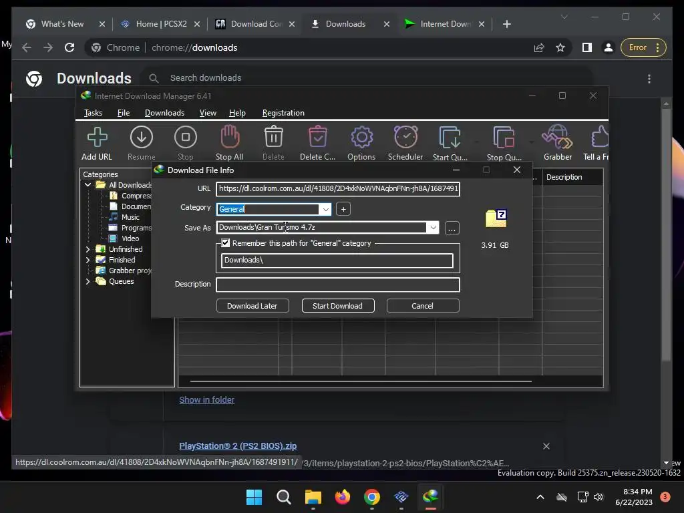Open the File menu

click(124, 113)
